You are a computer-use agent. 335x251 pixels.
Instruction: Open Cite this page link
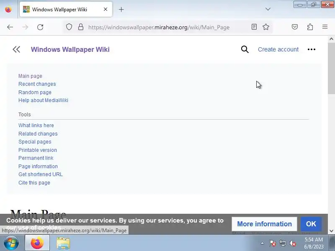[34, 183]
